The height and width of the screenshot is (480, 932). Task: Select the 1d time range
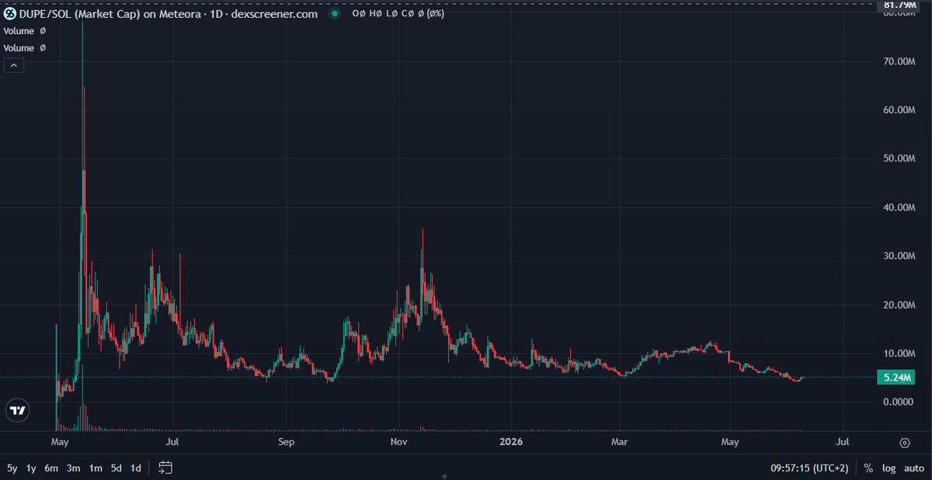pyautogui.click(x=136, y=468)
